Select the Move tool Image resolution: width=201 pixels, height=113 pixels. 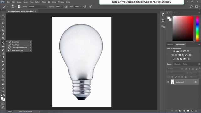[3, 15]
